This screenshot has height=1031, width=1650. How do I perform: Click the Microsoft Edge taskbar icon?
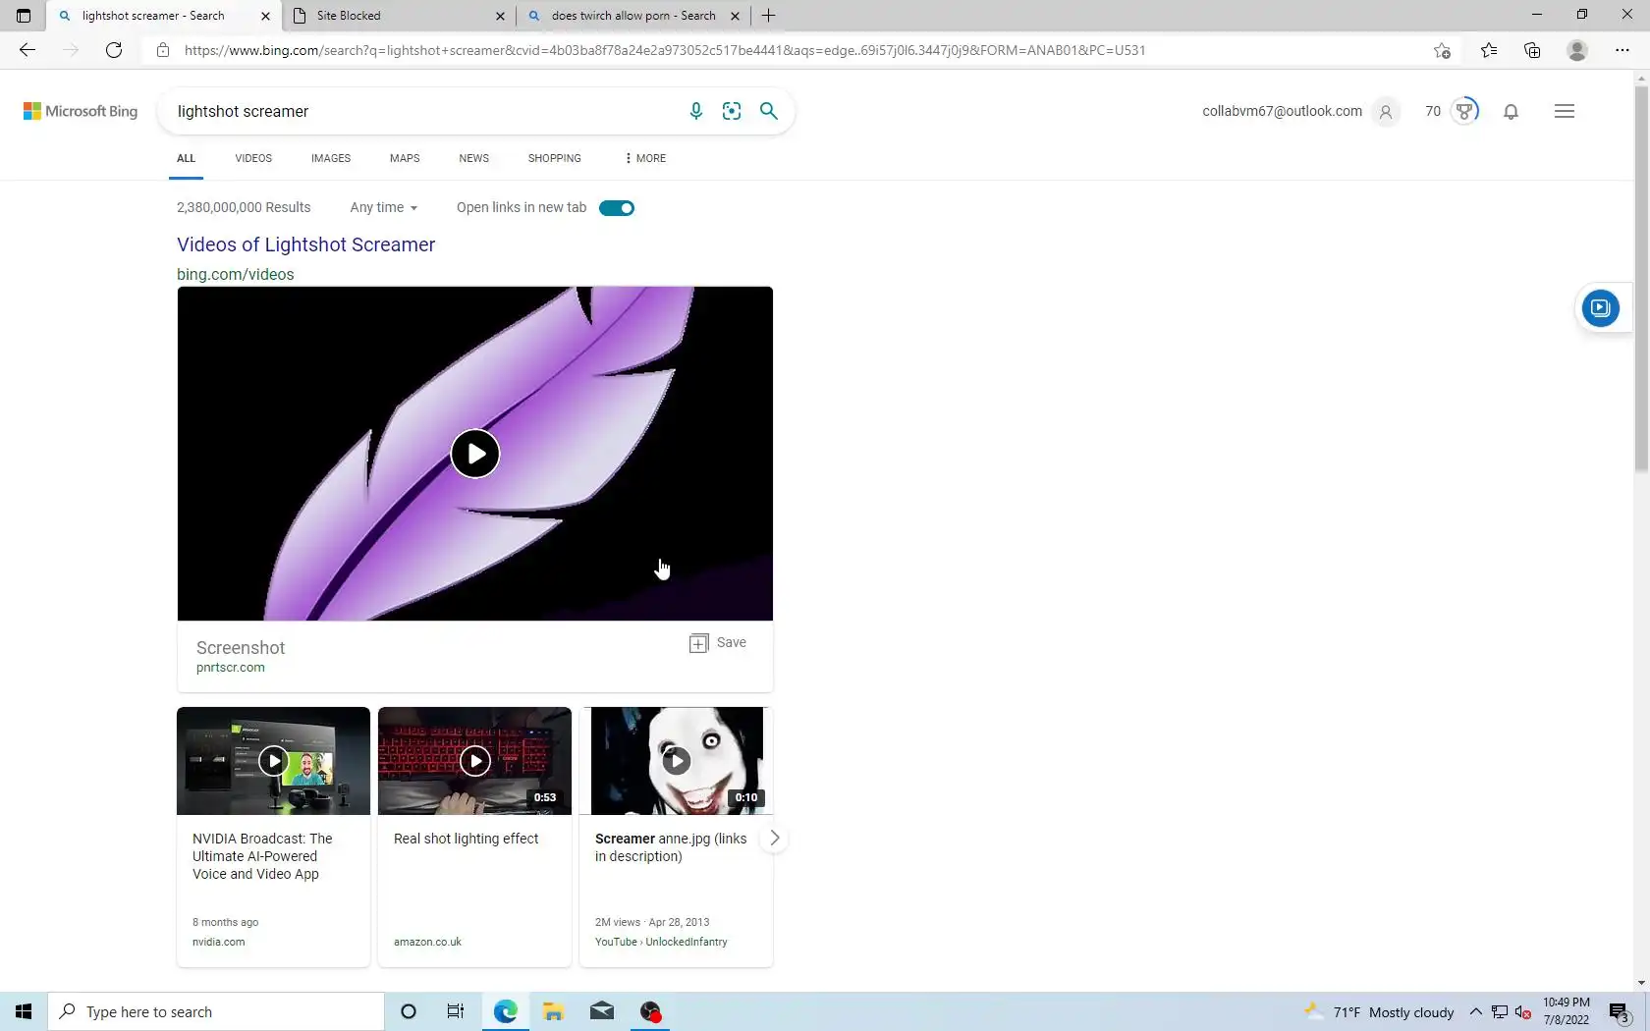505,1011
